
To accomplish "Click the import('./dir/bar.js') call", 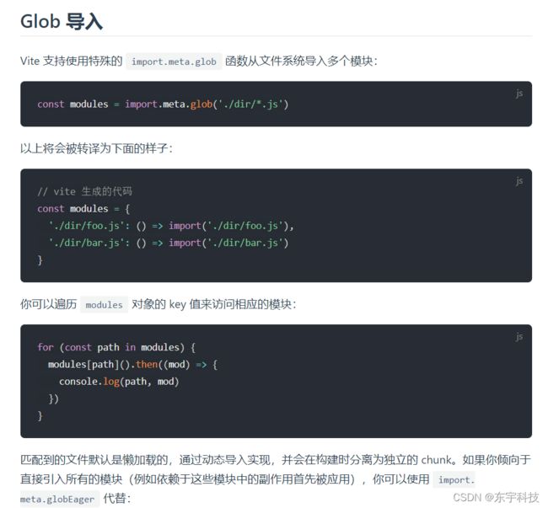I will pyautogui.click(x=228, y=243).
